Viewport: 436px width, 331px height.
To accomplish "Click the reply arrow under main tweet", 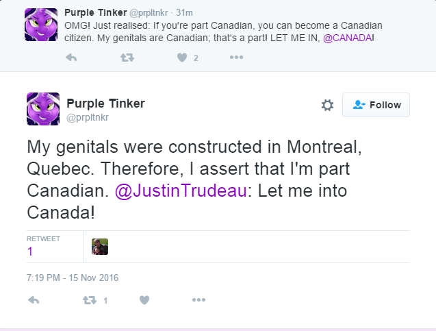I will (x=34, y=300).
